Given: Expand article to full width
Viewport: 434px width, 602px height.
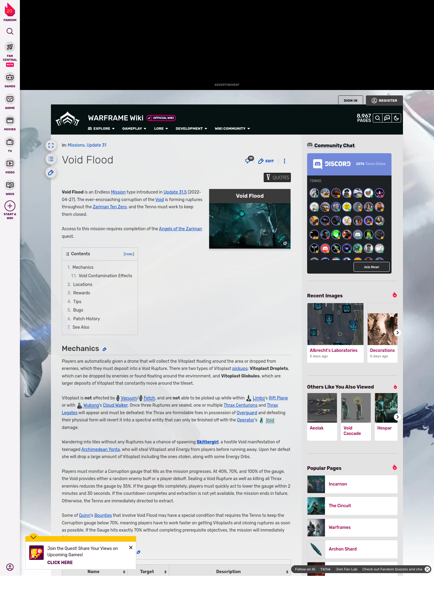Looking at the screenshot, I should tap(51, 145).
